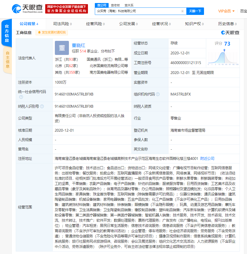This screenshot has width=247, height=254.
Task: Click help icon beside 统一社会信用代码
Action: tap(21, 97)
